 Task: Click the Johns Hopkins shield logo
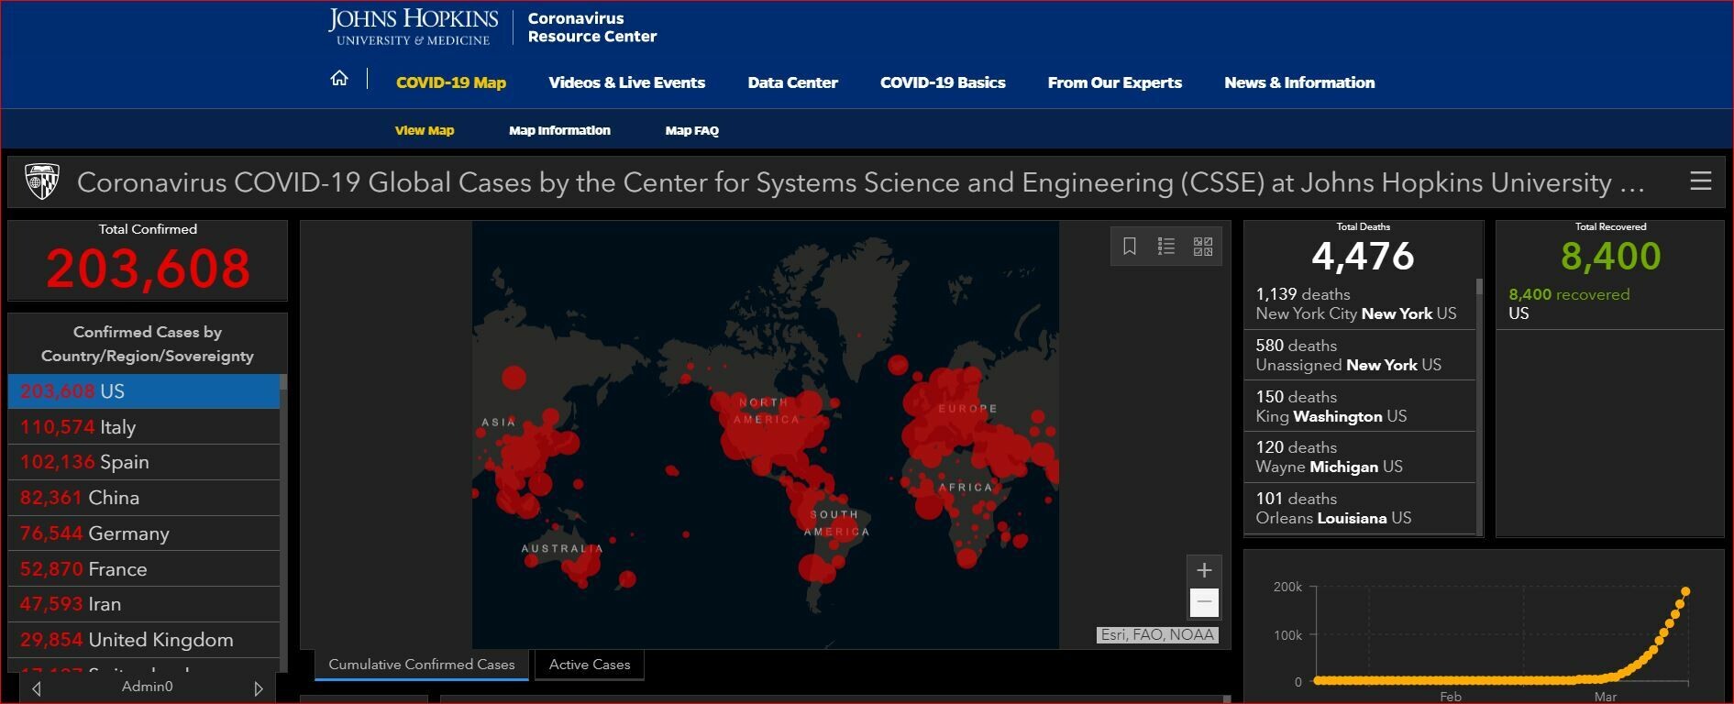(41, 181)
